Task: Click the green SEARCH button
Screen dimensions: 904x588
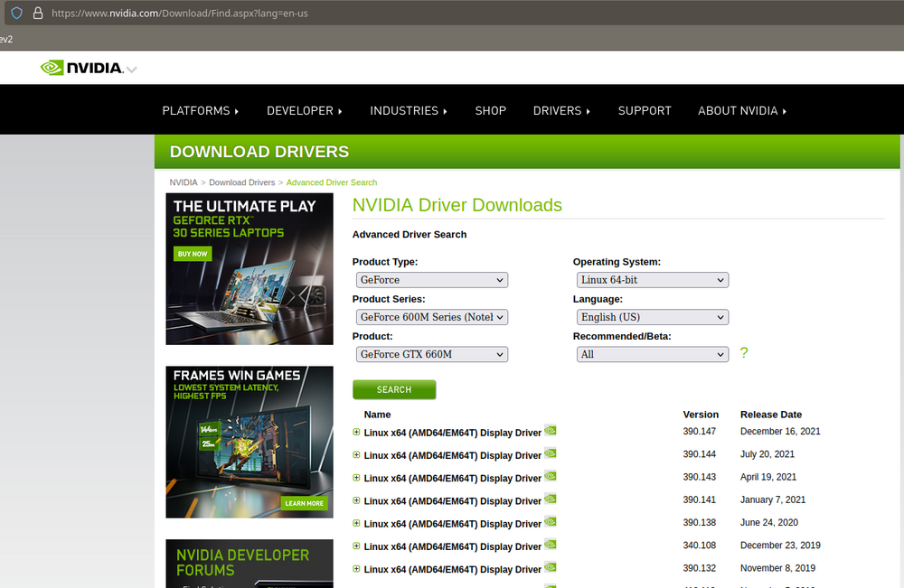Action: tap(394, 390)
